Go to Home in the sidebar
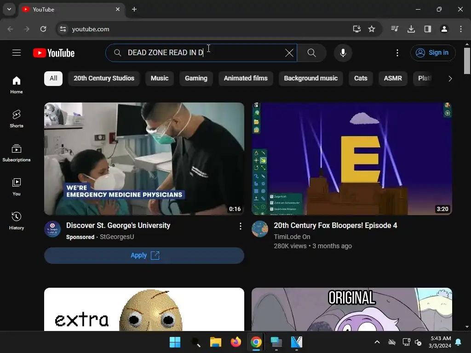The image size is (471, 353). tap(17, 85)
